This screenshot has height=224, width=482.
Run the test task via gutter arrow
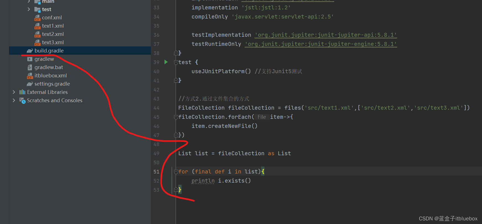tap(166, 62)
